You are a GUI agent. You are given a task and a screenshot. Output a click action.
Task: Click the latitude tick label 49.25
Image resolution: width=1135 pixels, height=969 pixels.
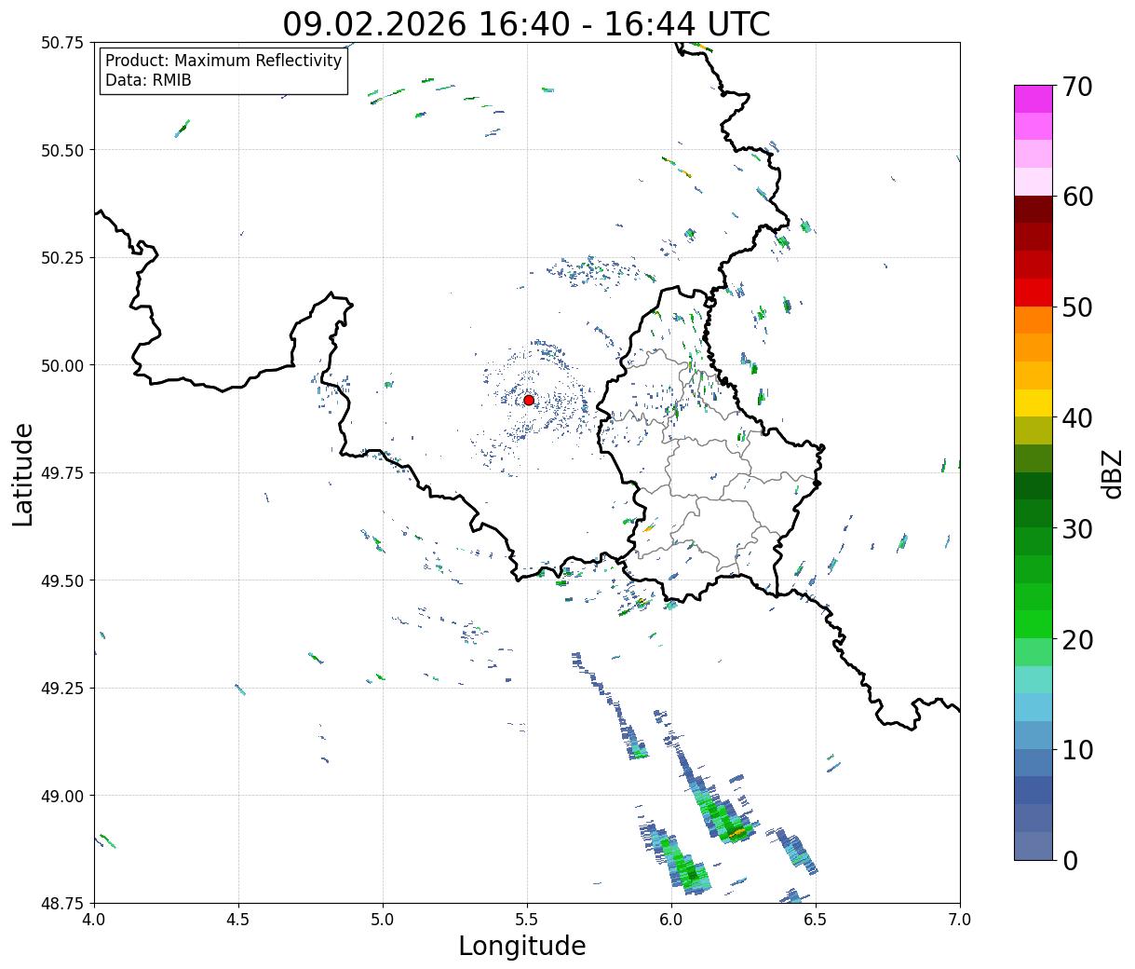tap(62, 689)
